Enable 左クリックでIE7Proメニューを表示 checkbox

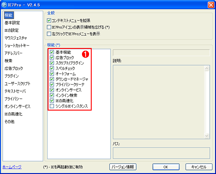49,34
